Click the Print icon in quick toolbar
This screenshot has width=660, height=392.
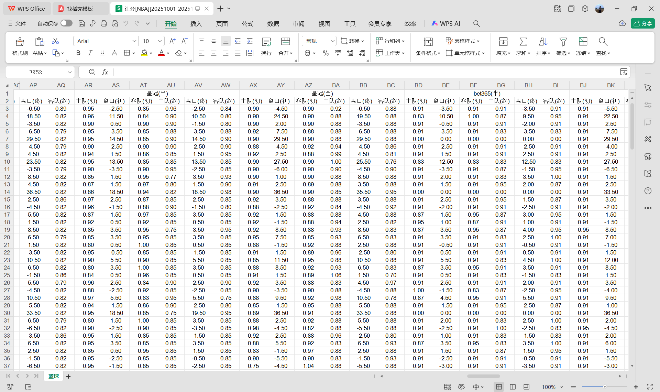tap(104, 23)
